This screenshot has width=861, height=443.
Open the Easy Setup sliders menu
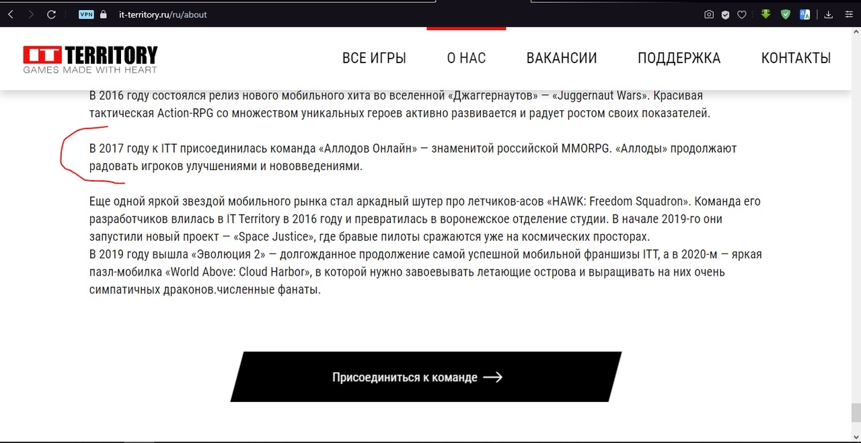(x=848, y=14)
